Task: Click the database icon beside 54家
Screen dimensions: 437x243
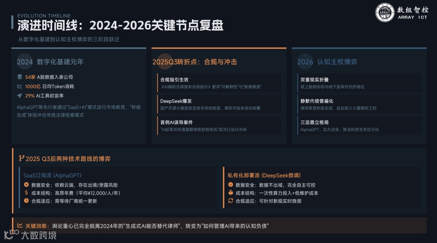Action: point(19,77)
